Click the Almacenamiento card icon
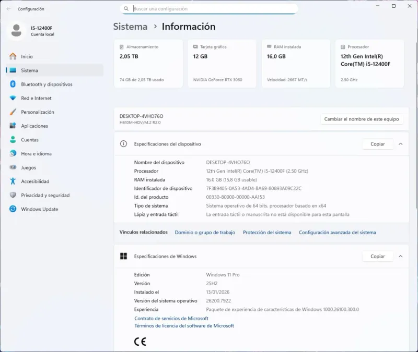The height and width of the screenshot is (352, 418). point(122,47)
